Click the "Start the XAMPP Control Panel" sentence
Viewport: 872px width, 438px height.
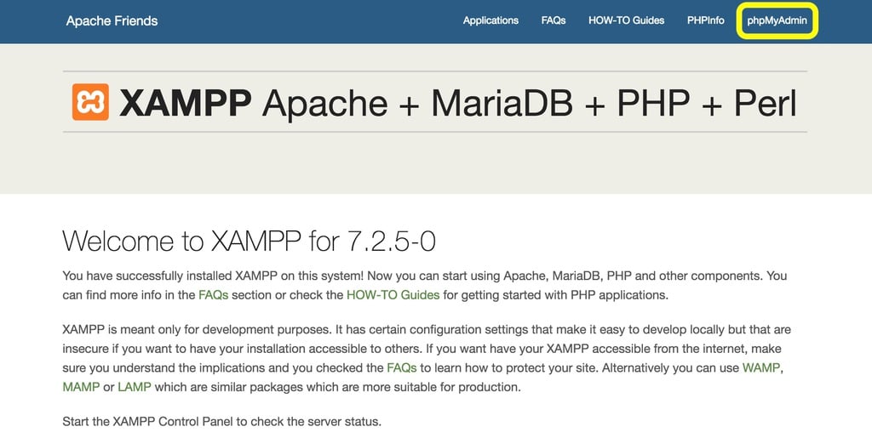(221, 422)
